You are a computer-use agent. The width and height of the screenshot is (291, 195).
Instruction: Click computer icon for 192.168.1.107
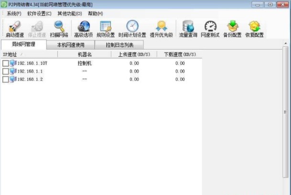[x=13, y=63]
